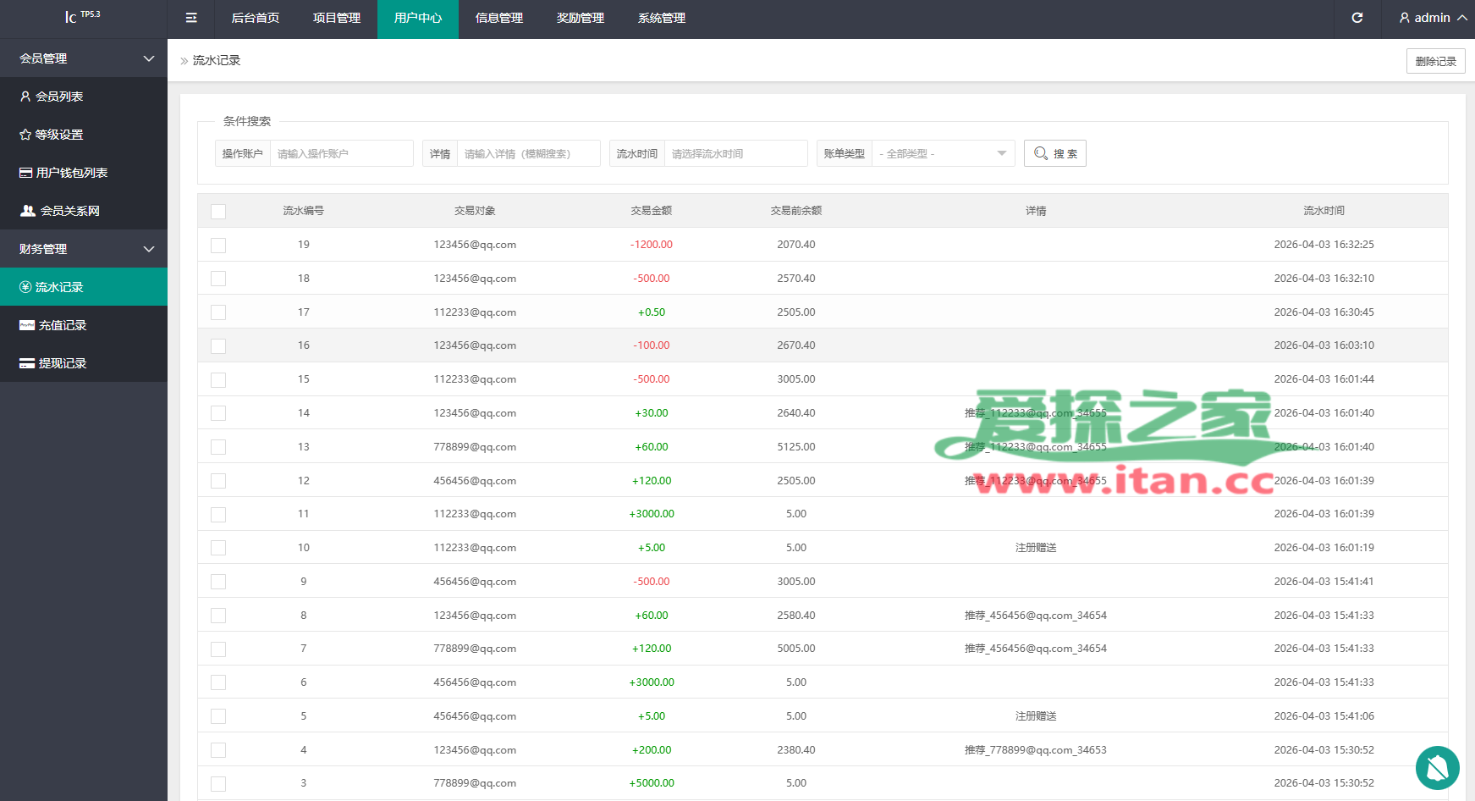This screenshot has width=1475, height=801.
Task: Open 充值记录 via its payment icon
Action: (x=27, y=325)
